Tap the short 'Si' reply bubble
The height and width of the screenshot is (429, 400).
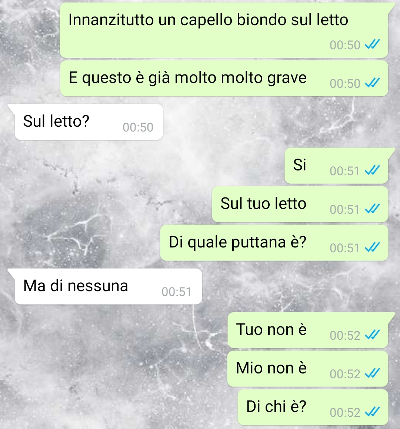[x=336, y=166]
